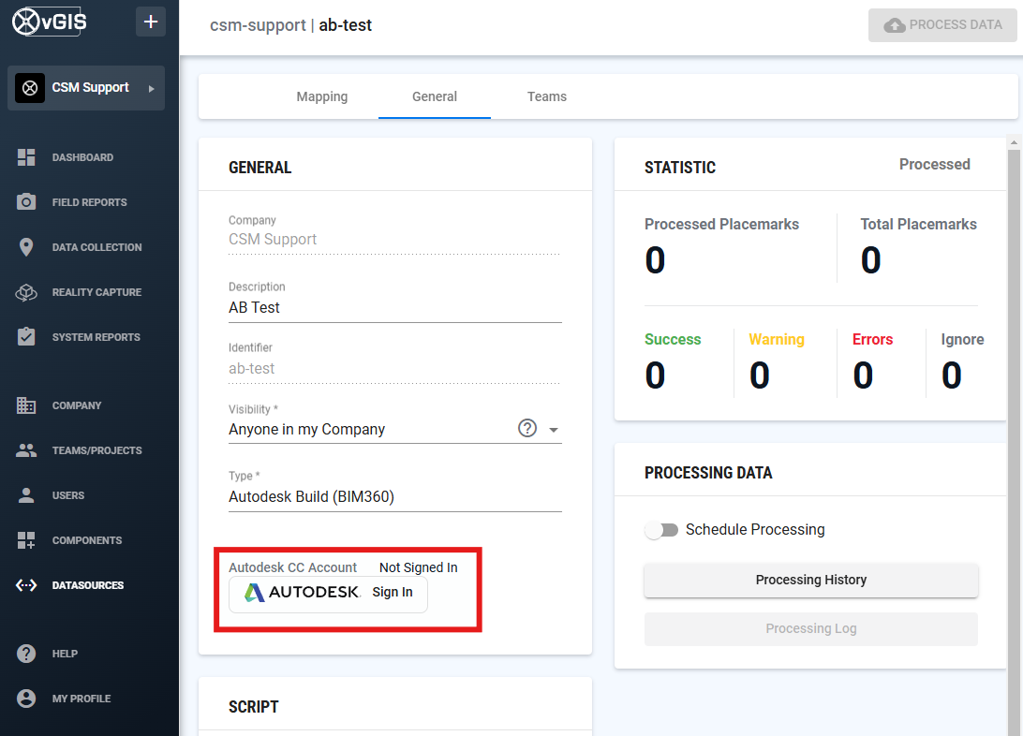Expand the CSM Support arrow

pyautogui.click(x=152, y=89)
